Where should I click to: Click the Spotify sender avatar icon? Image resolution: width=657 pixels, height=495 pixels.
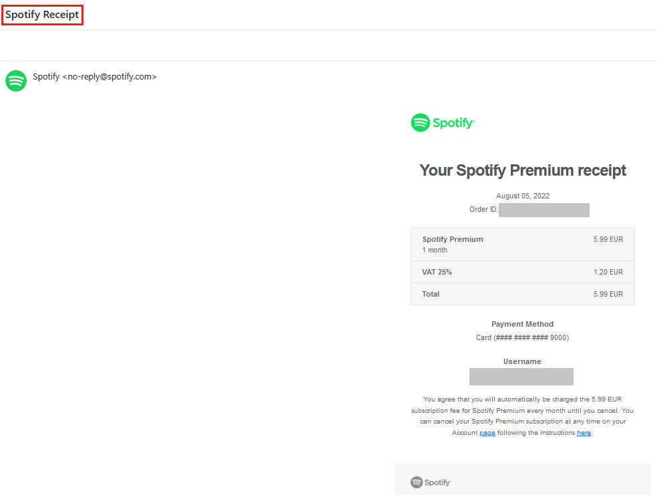pos(16,81)
